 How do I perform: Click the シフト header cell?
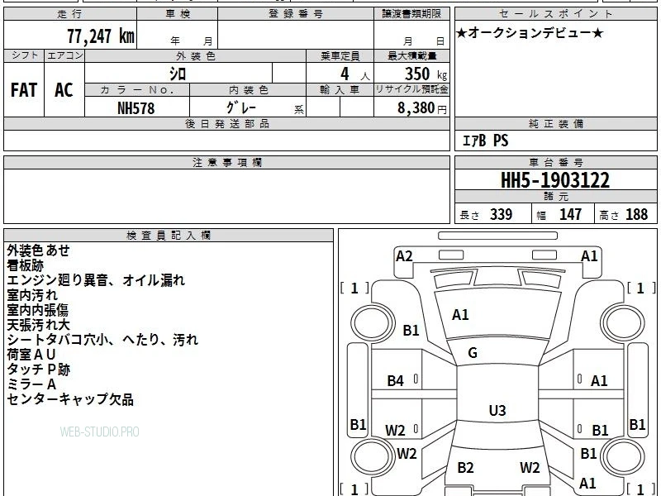pyautogui.click(x=24, y=55)
